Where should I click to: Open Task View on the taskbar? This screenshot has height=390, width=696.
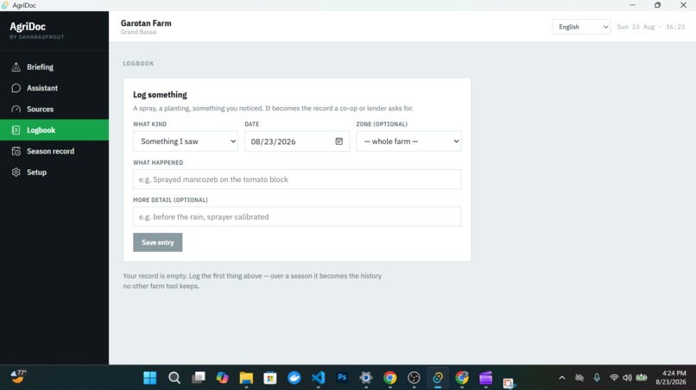(x=199, y=378)
